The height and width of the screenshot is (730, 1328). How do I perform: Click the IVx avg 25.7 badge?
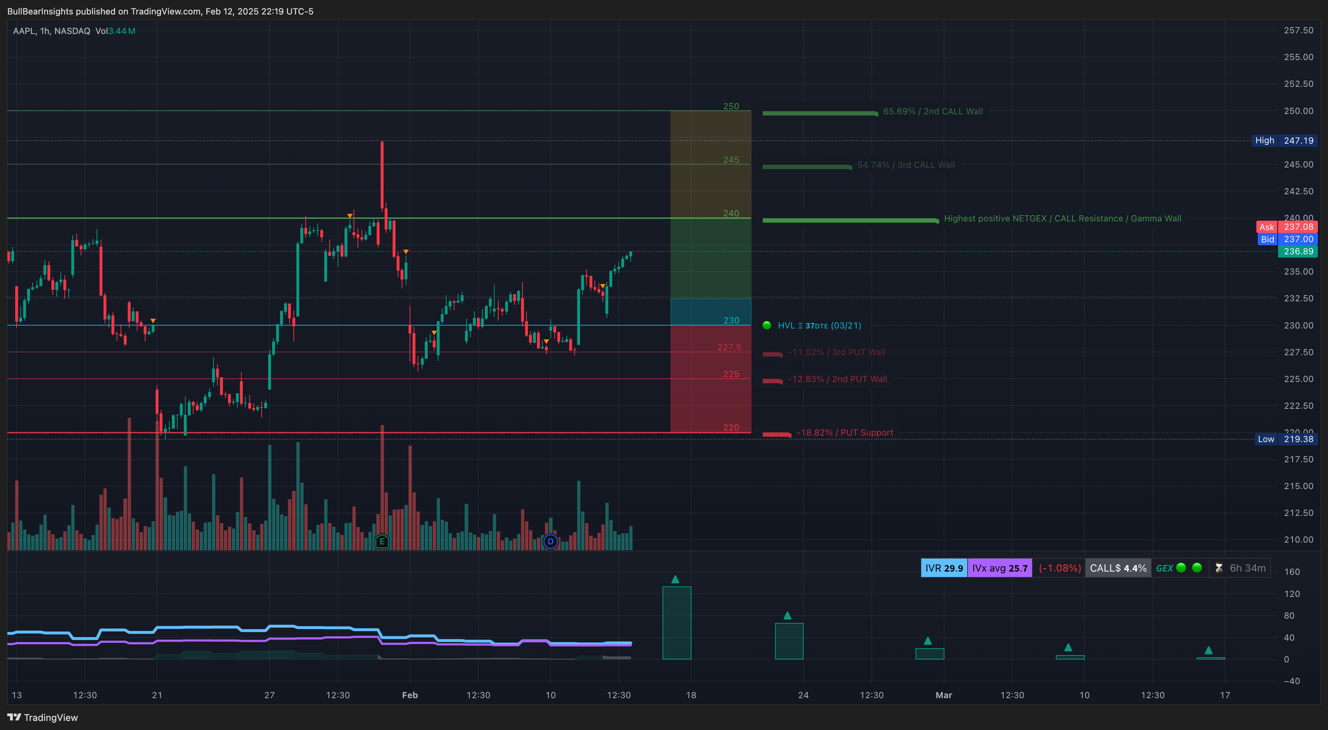tap(999, 568)
